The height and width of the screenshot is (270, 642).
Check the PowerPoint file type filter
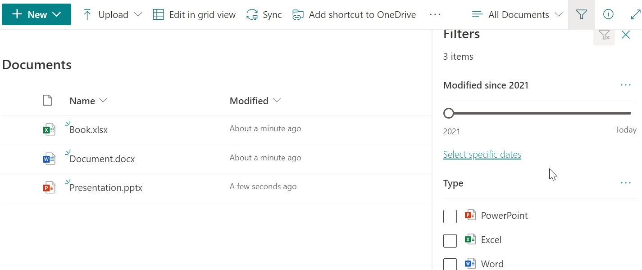450,216
